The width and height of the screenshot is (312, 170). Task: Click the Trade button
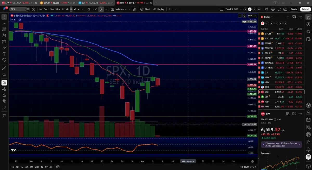point(294,9)
